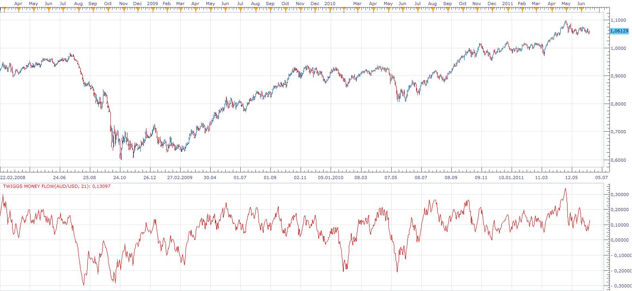Click the 0,30000 indicator axis value

[621, 195]
